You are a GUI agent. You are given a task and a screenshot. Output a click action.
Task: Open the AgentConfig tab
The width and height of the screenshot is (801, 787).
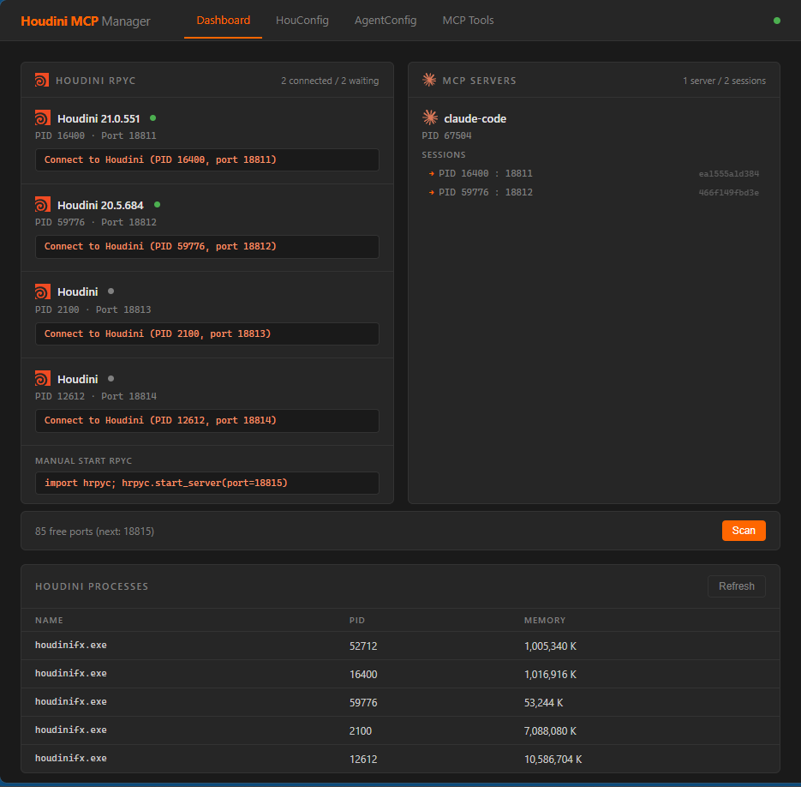[x=386, y=21]
